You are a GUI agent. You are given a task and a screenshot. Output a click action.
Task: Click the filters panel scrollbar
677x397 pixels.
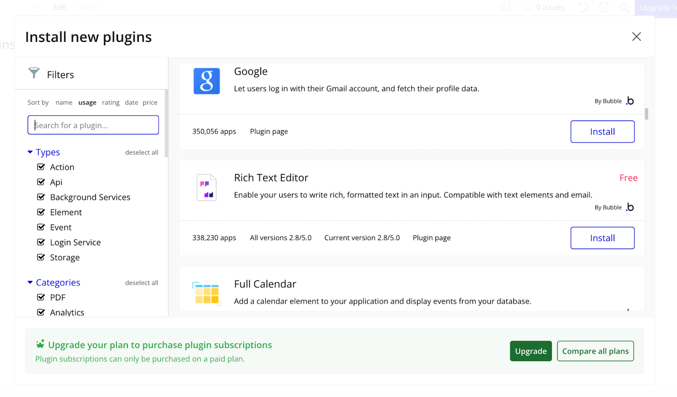coord(166,123)
